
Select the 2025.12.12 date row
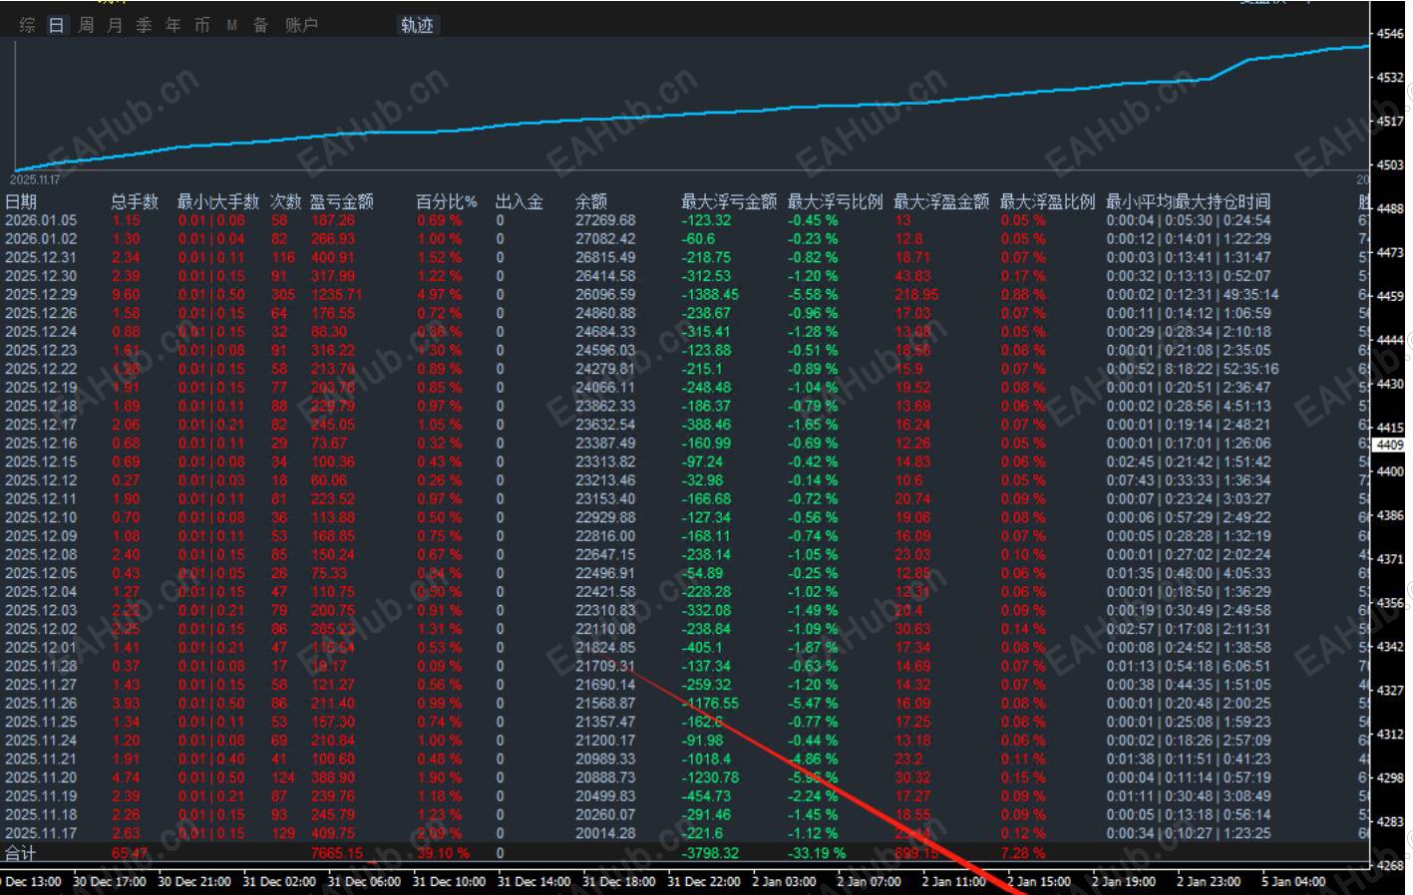[x=41, y=480]
